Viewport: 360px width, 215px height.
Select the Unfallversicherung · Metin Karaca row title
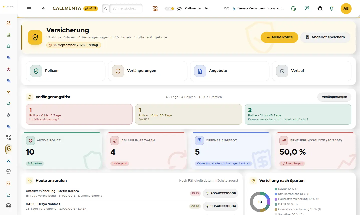pyautogui.click(x=52, y=191)
